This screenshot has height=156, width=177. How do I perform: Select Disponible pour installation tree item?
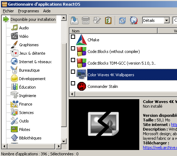click(x=33, y=19)
